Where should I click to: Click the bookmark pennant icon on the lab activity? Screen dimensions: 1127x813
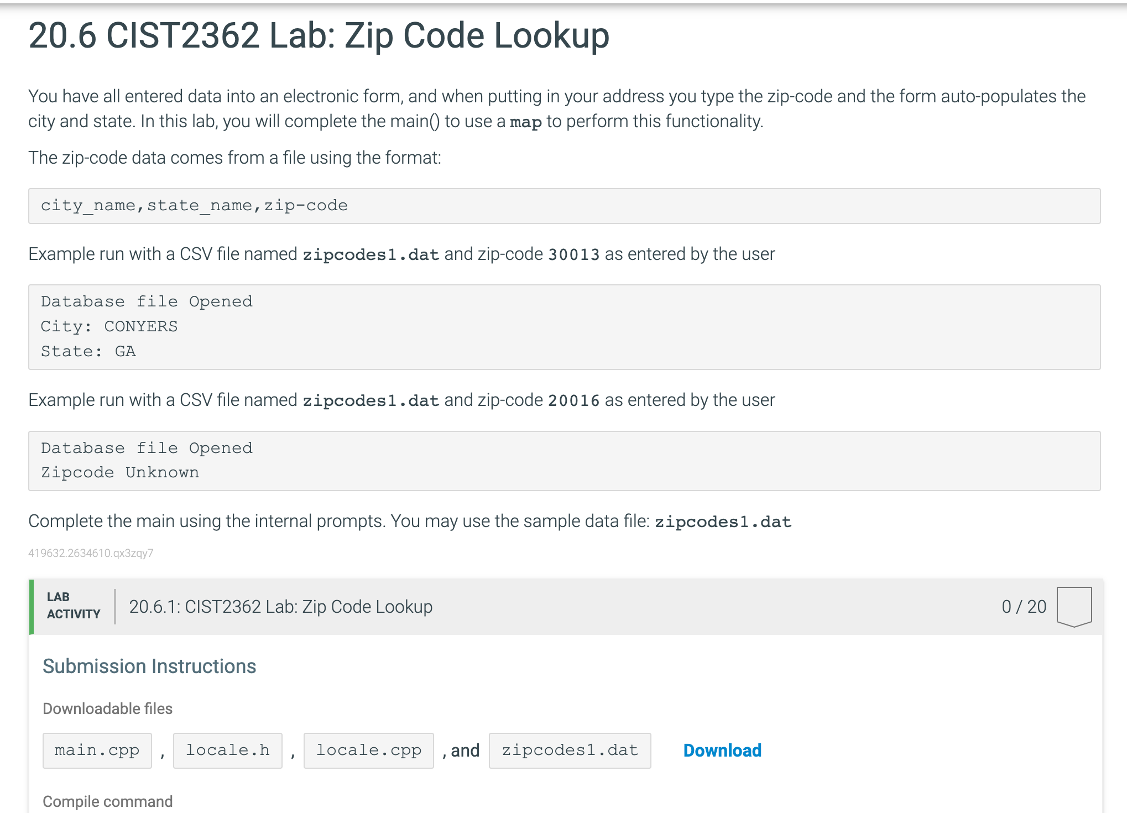1074,606
